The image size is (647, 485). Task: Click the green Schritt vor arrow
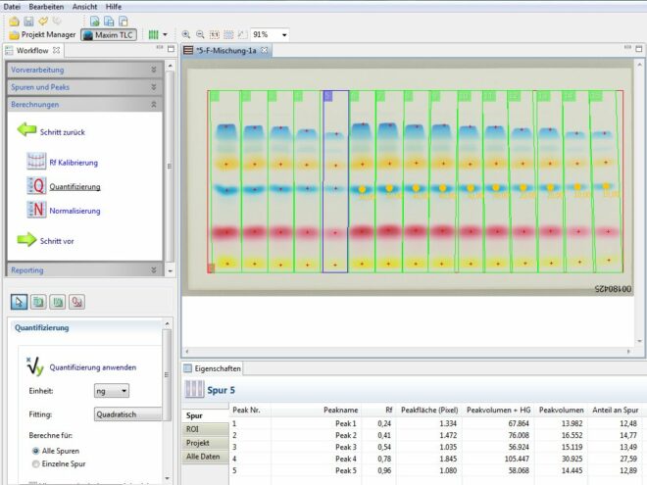[x=26, y=239]
